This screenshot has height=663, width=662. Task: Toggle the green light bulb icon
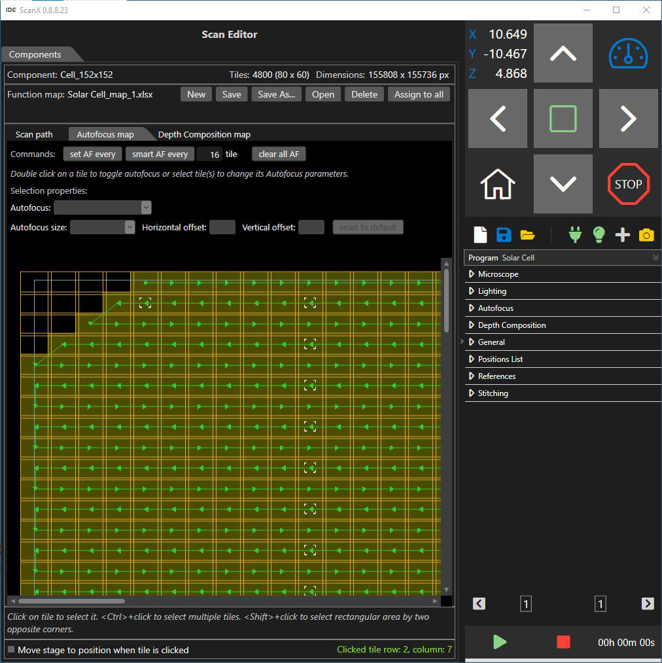coord(599,235)
